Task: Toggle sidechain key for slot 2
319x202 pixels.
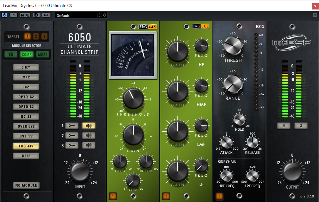Action: pos(71,135)
